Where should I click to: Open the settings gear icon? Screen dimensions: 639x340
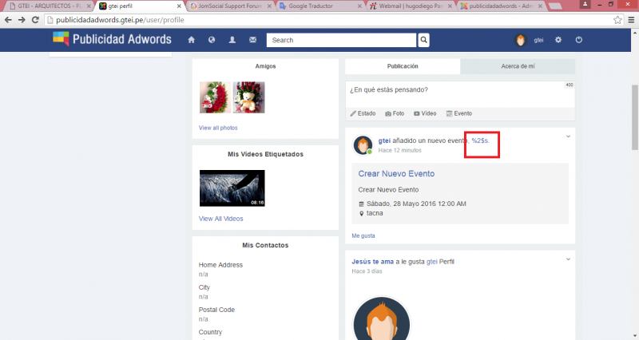click(558, 40)
